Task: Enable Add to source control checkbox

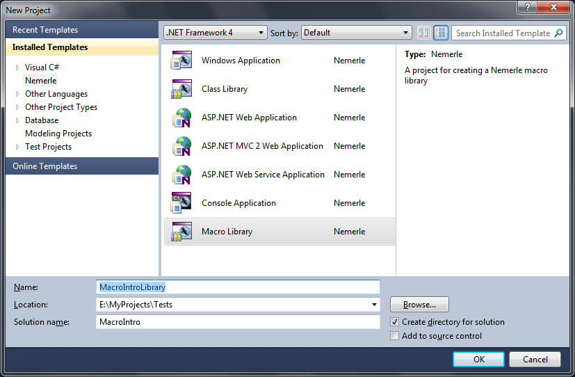Action: click(x=395, y=336)
